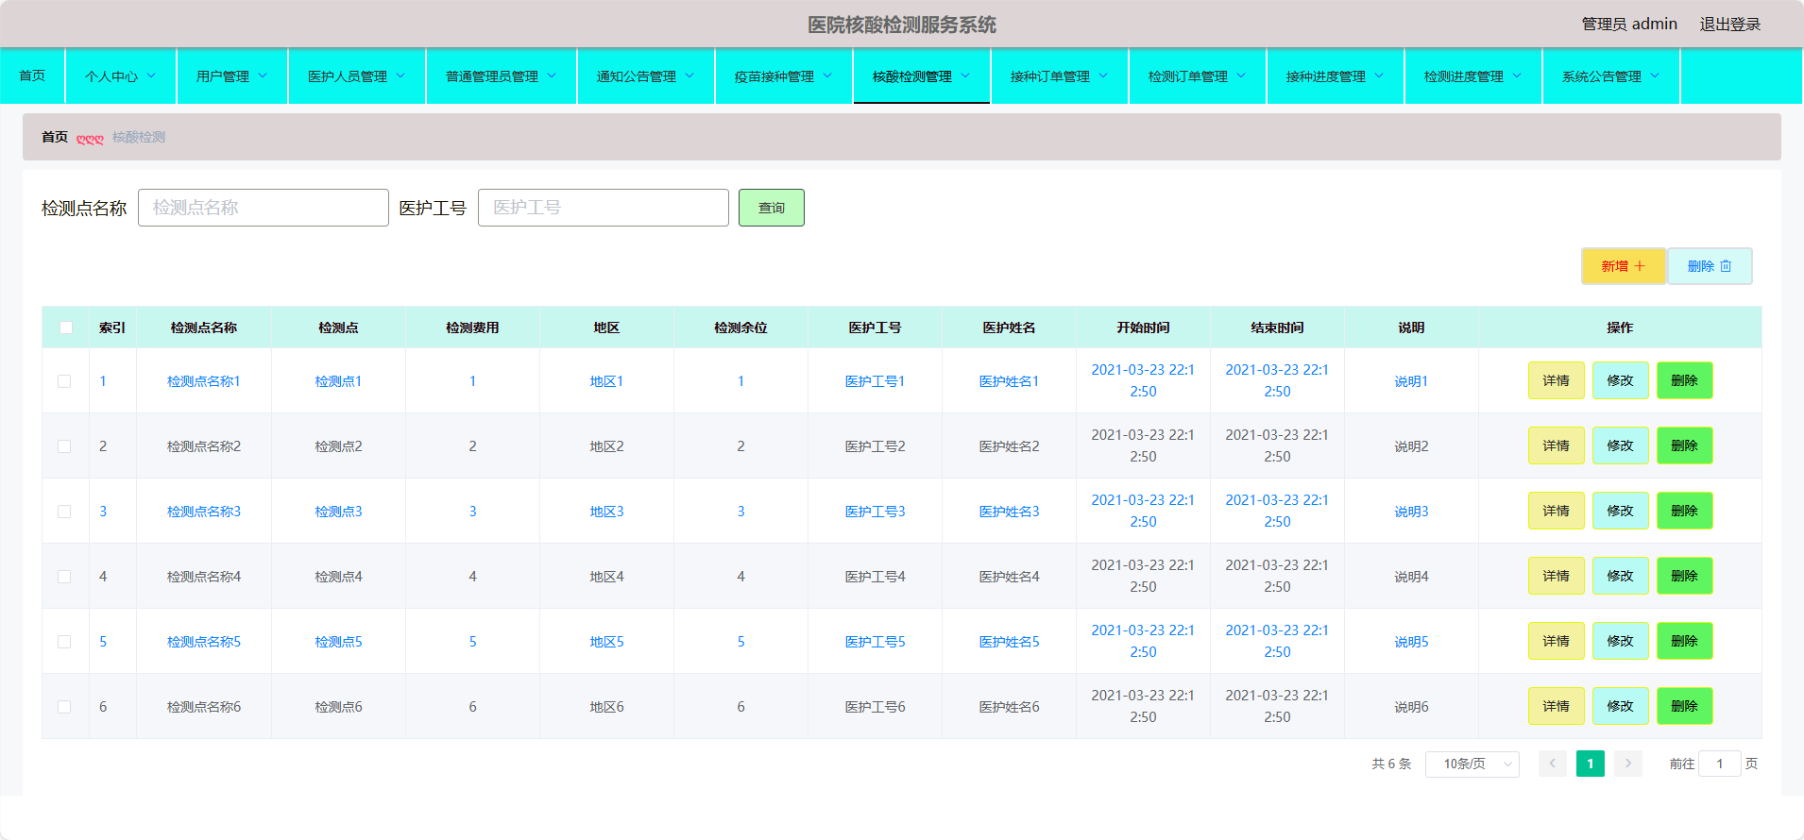1804x840 pixels.
Task: Click the plus icon on 新增 button
Action: (1640, 266)
